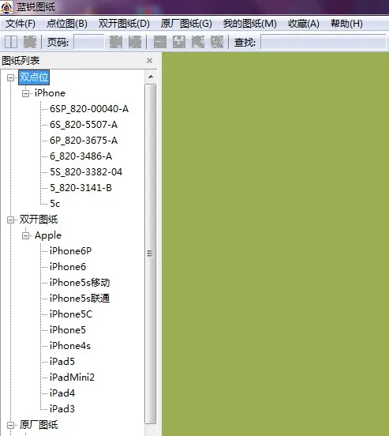Open the iPhone6P schematic entry
The image size is (389, 436).
pyautogui.click(x=70, y=251)
